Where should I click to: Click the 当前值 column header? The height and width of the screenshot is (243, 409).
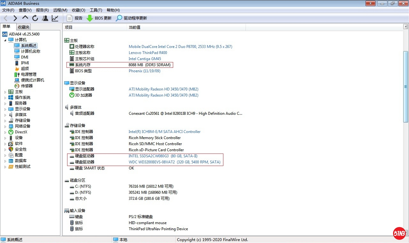(x=135, y=27)
